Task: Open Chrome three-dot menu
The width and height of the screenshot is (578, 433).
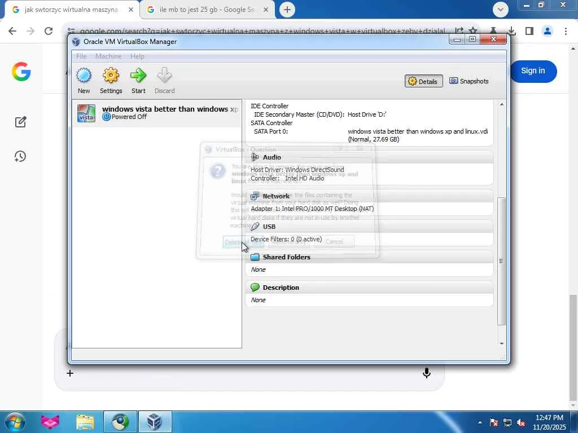Action: pos(566,31)
